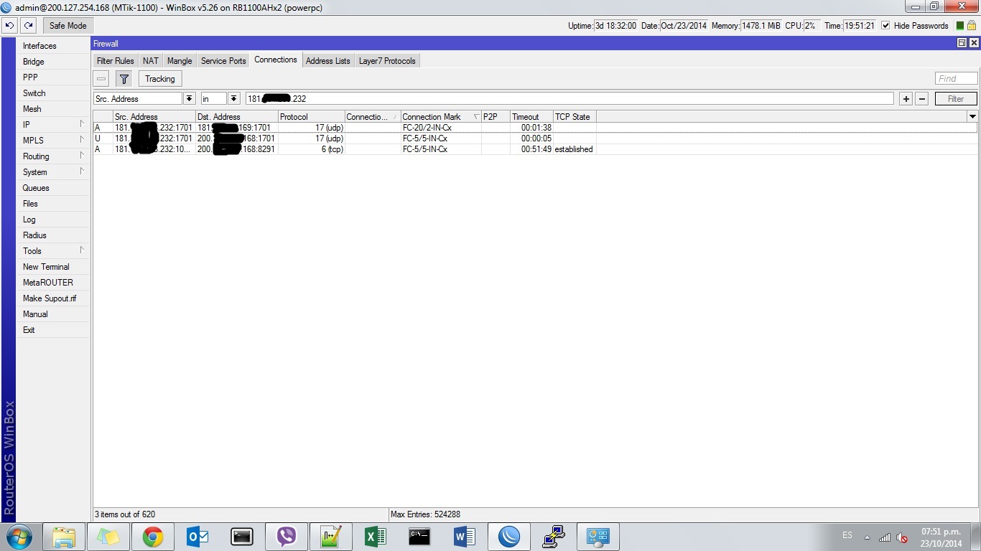Screen dimensions: 981x551
Task: Remove the filter condition with the minus button
Action: click(x=922, y=99)
